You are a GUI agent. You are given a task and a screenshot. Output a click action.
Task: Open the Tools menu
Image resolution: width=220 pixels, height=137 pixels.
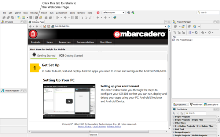click(x=72, y=13)
